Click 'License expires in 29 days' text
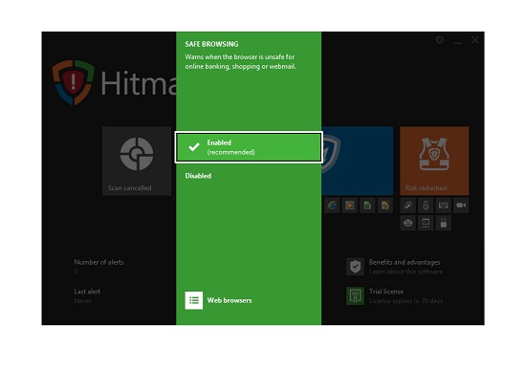 405,301
